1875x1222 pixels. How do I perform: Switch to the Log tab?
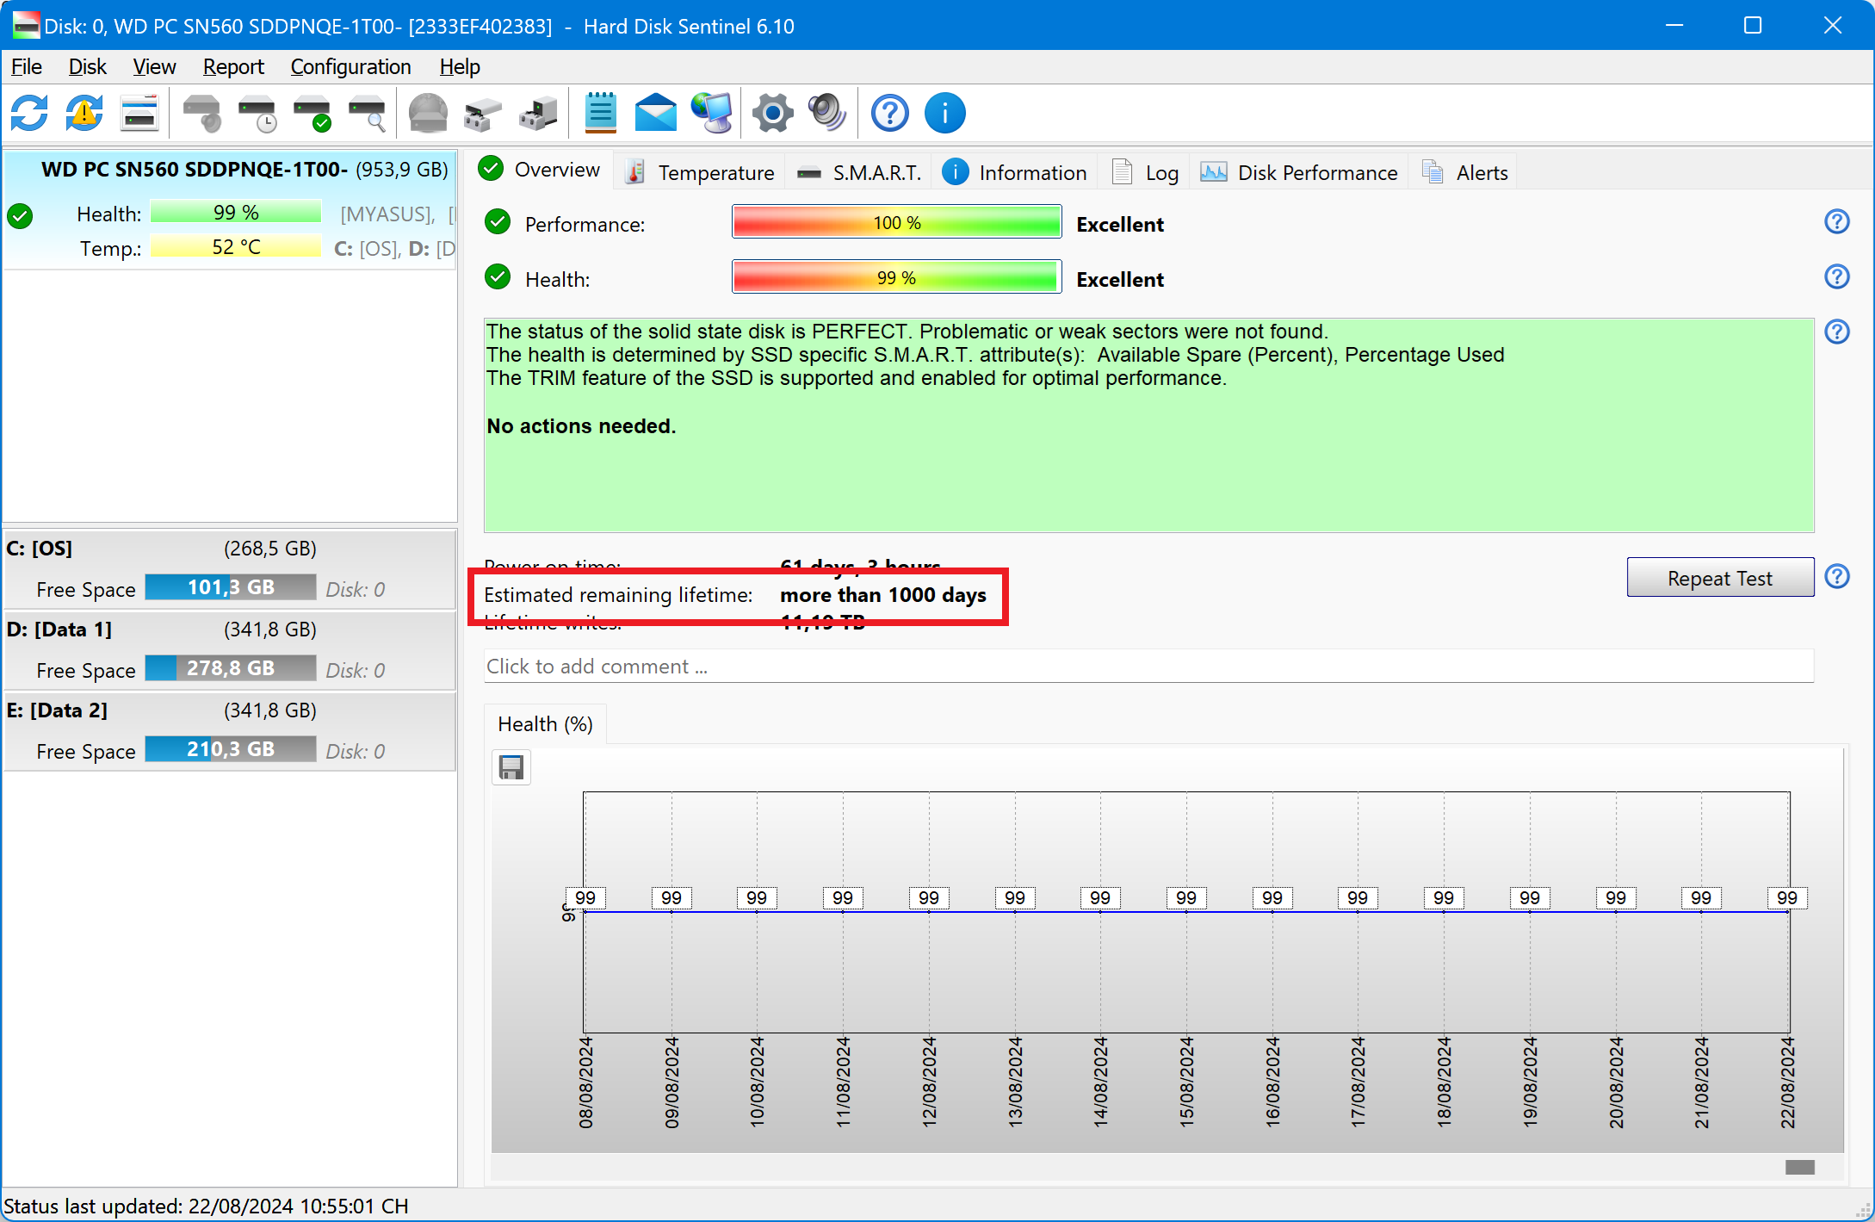coord(1146,172)
